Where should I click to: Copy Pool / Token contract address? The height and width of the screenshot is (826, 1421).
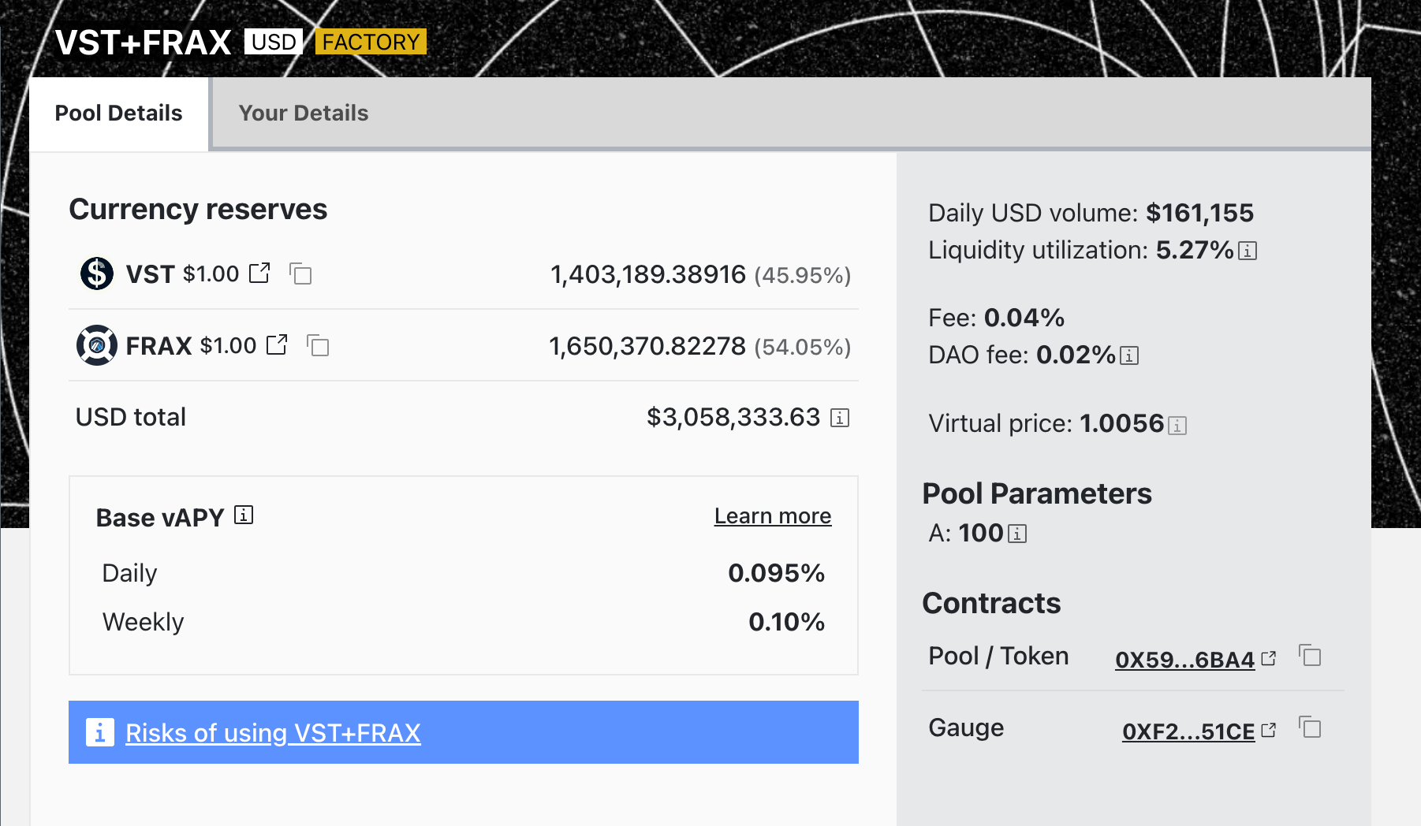pyautogui.click(x=1310, y=656)
